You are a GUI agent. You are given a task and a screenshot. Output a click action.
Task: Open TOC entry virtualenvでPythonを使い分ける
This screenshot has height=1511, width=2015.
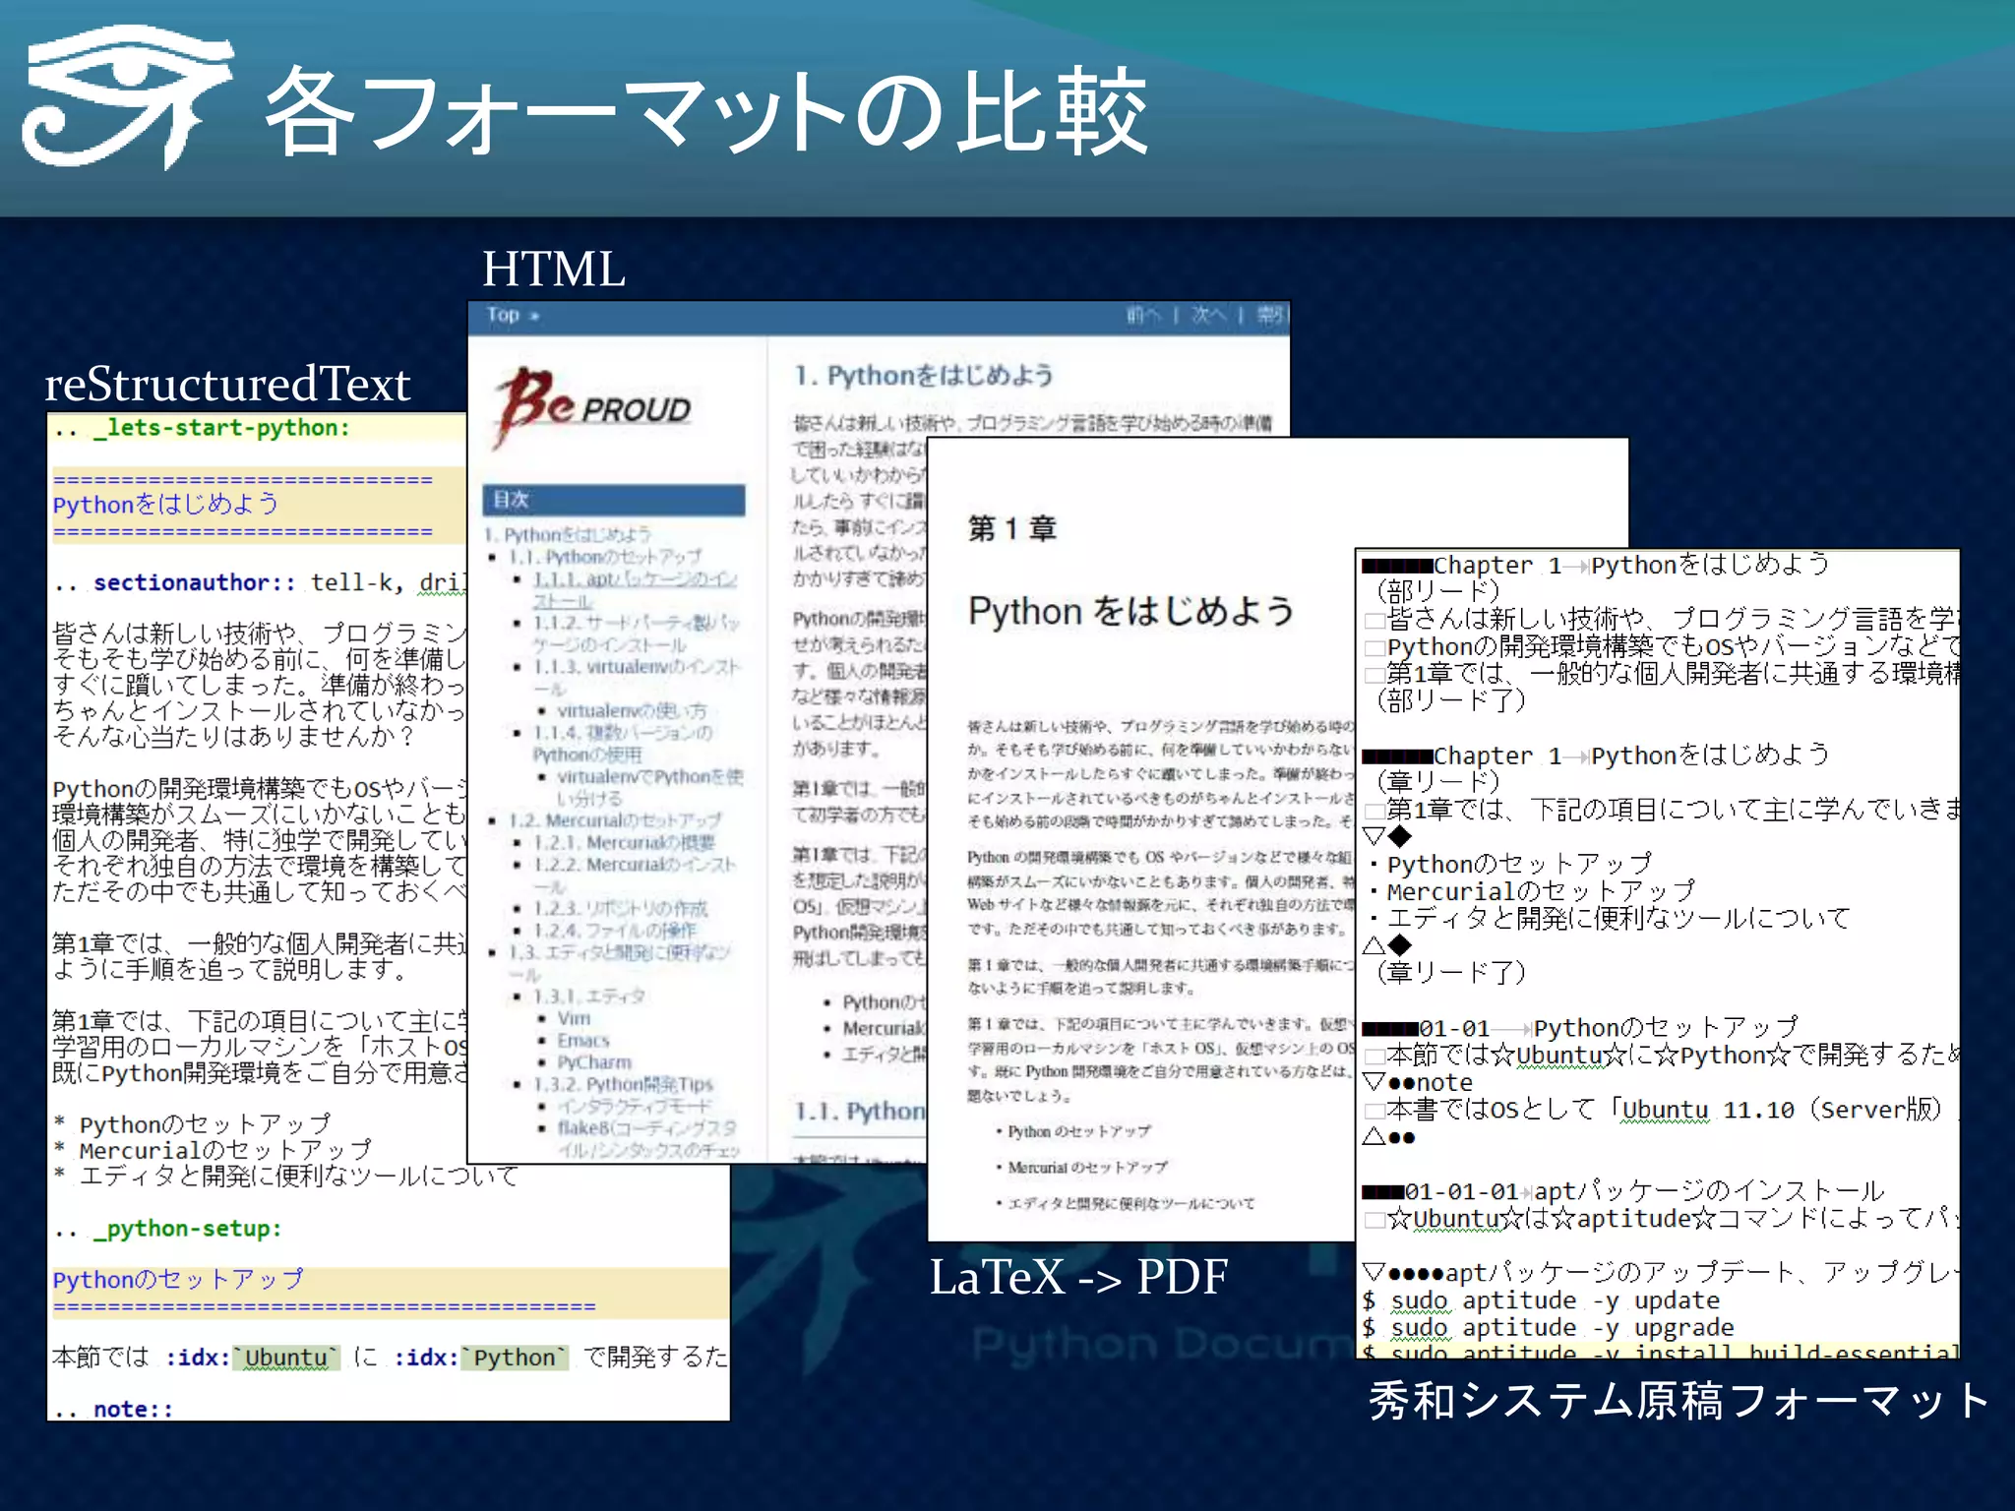pyautogui.click(x=649, y=787)
